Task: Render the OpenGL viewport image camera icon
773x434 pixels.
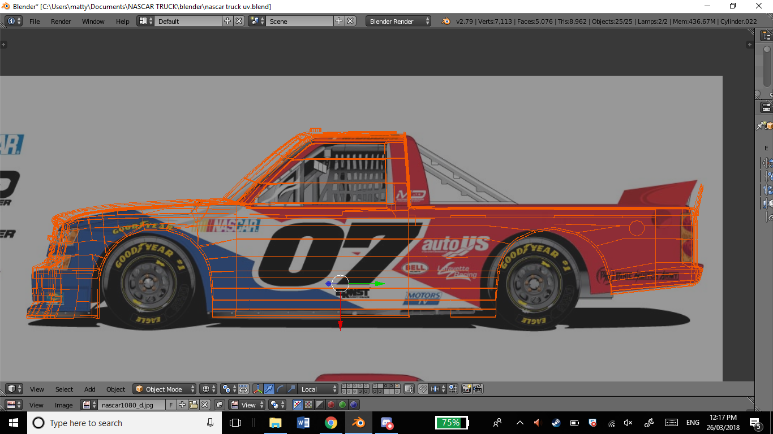Action: click(x=467, y=389)
